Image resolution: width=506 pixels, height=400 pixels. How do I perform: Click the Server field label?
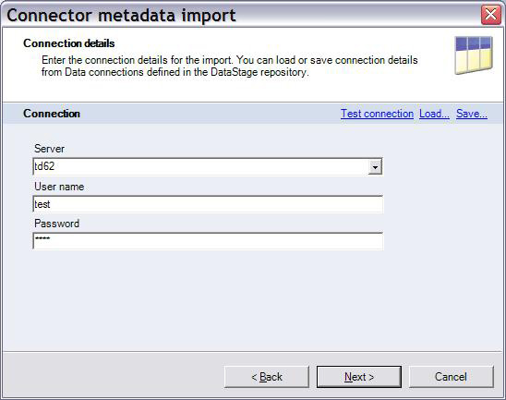(x=49, y=149)
